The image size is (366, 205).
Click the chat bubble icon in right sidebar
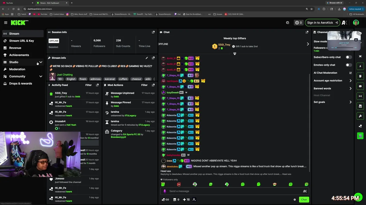[x=360, y=86]
